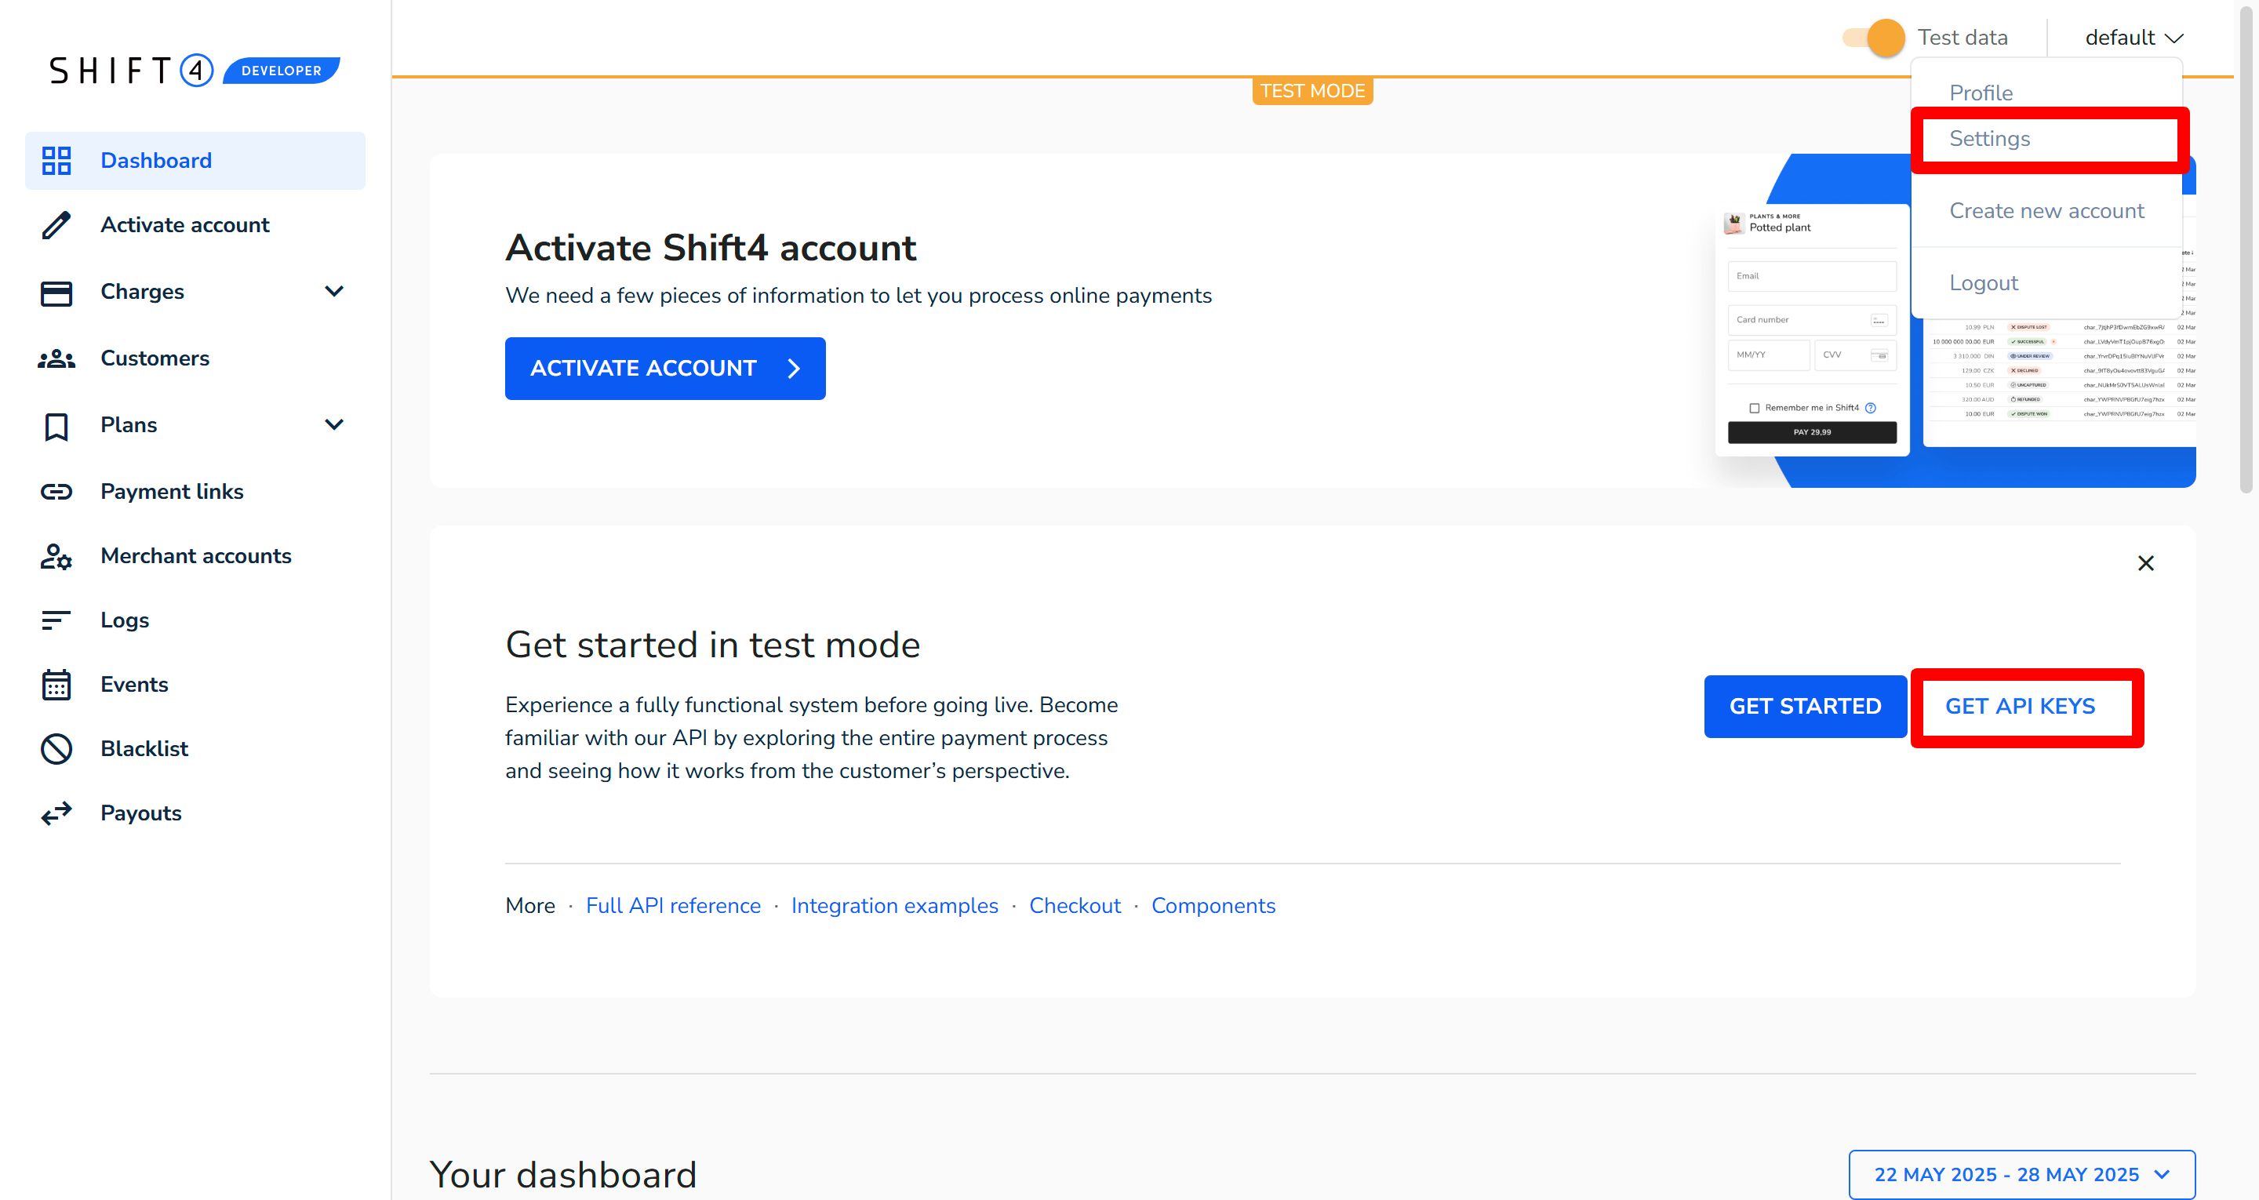Click the Payment links chain icon
Image resolution: width=2259 pixels, height=1200 pixels.
56,491
